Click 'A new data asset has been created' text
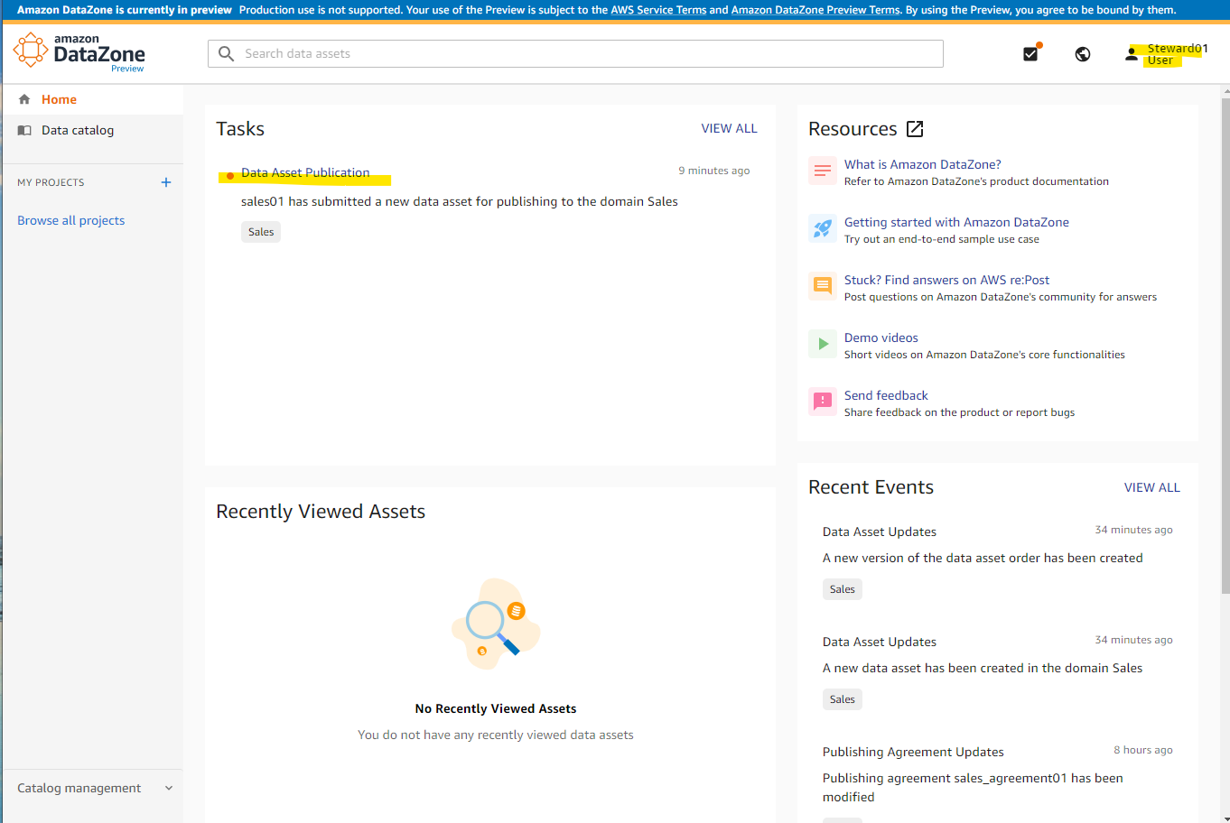This screenshot has height=823, width=1230. click(x=983, y=668)
